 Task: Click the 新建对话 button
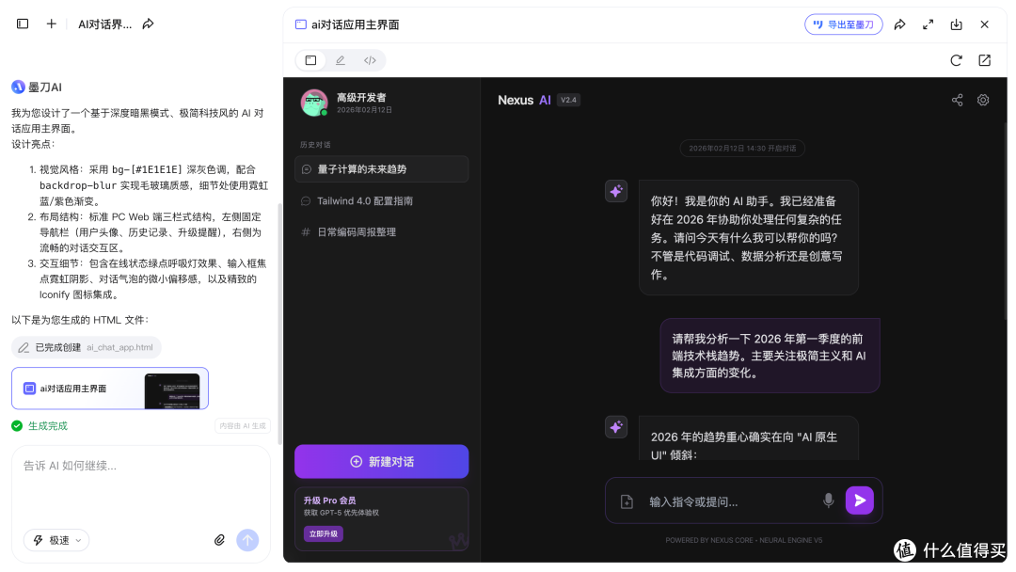381,461
